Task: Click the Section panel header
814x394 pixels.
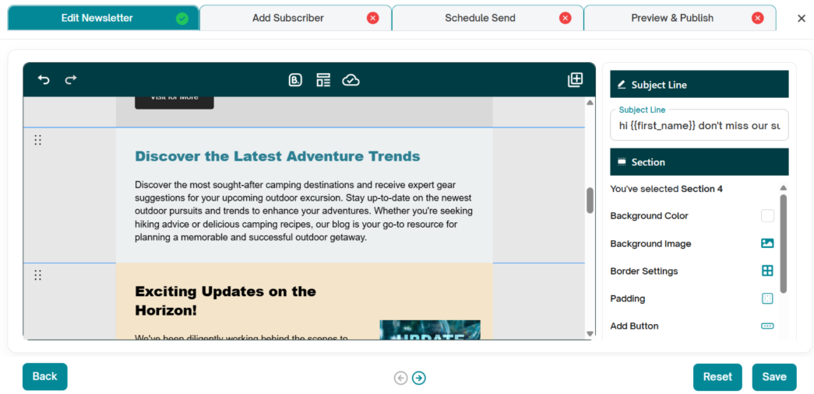Action: pos(699,162)
